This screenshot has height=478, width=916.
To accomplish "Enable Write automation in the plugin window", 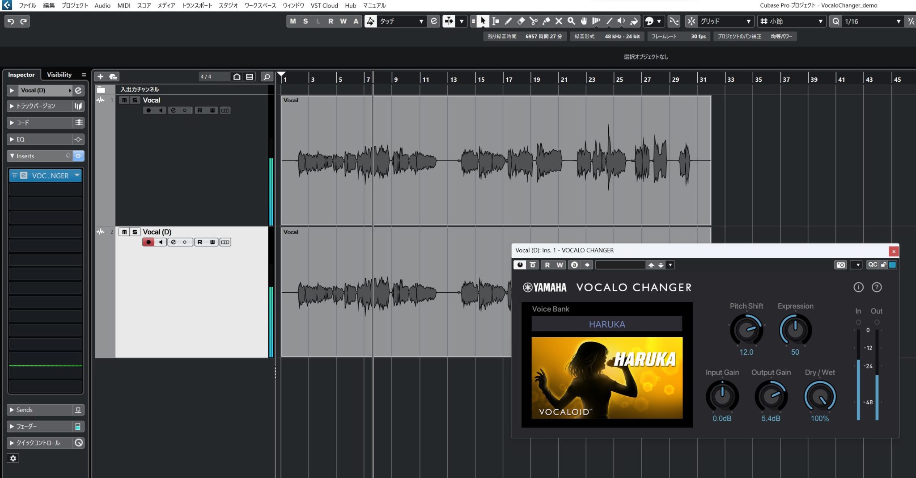I will pyautogui.click(x=560, y=264).
